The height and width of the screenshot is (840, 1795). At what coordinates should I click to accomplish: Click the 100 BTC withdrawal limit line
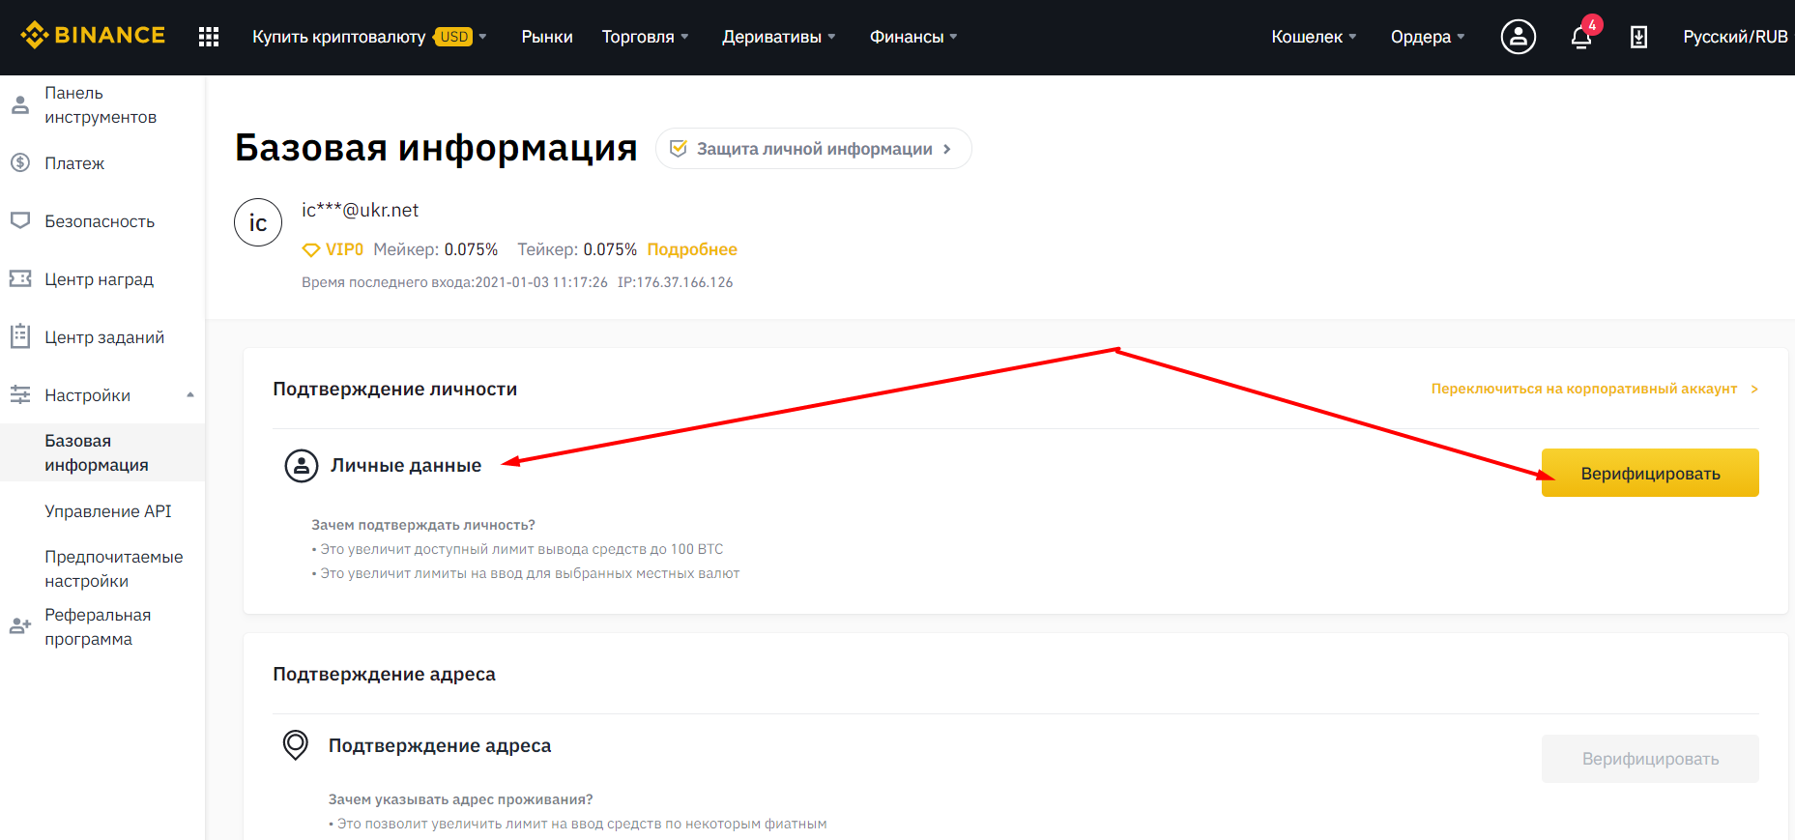tap(517, 549)
